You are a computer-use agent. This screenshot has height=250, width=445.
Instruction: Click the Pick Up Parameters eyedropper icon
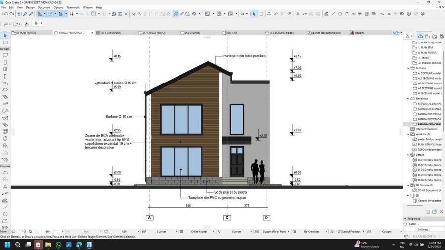tap(25, 14)
